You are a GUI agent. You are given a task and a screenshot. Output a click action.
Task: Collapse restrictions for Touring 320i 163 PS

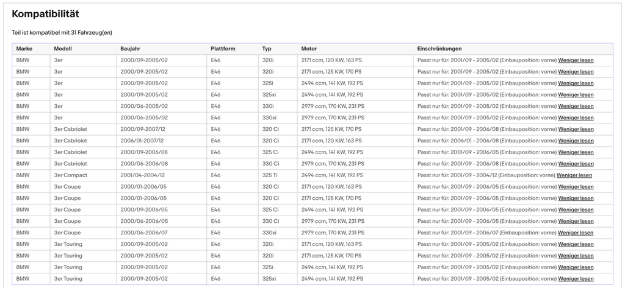[576, 245]
